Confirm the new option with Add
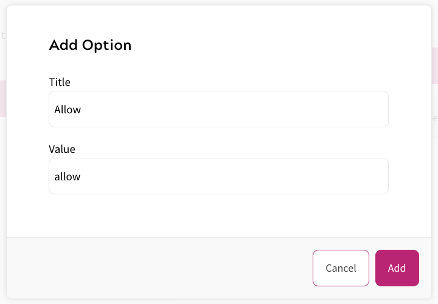Screen dimensions: 438x304 coord(397,268)
